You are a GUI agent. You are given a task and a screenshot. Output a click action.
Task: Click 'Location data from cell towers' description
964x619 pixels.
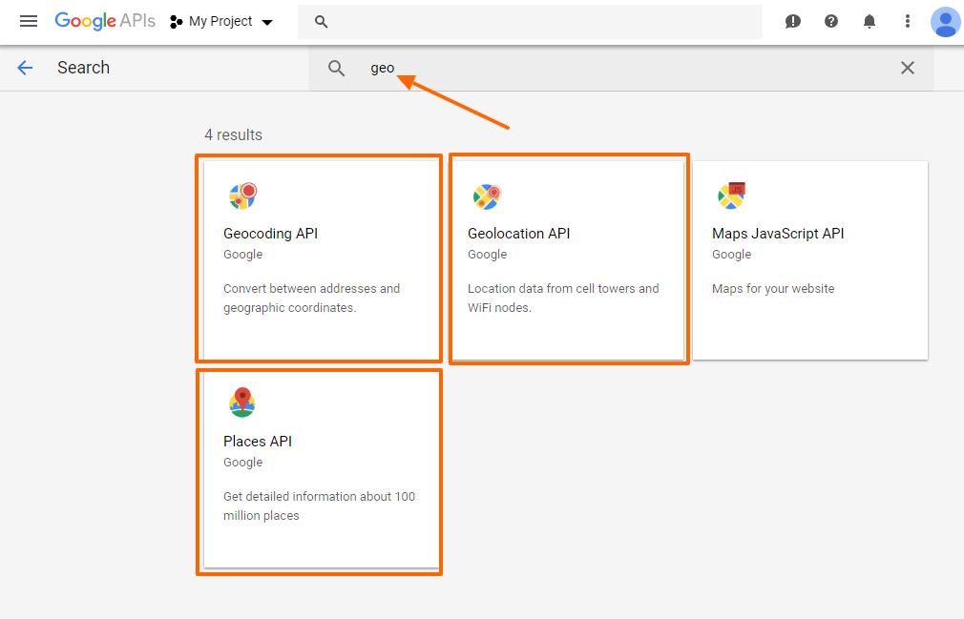tap(563, 298)
